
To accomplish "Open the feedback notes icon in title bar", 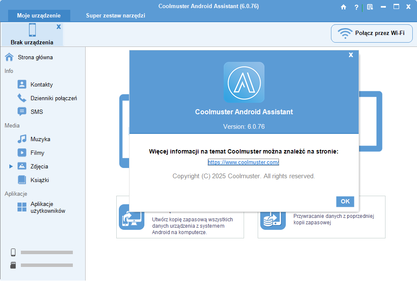I will 370,7.
